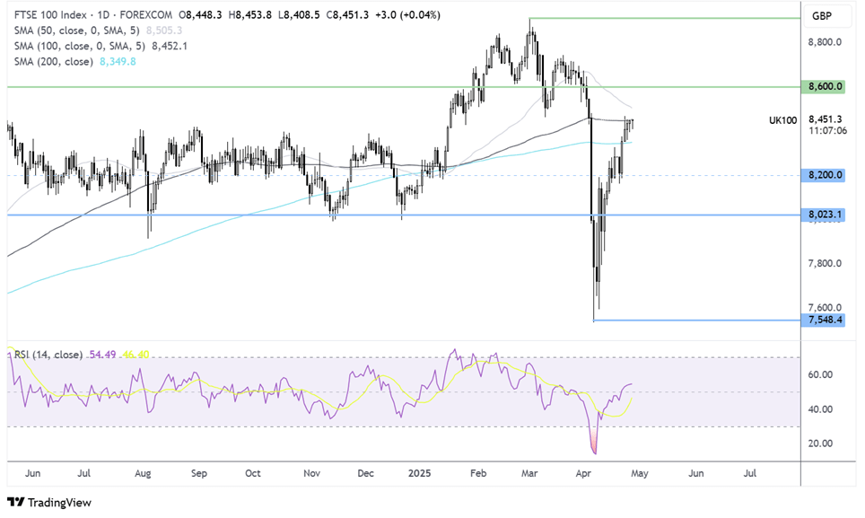
Task: Click the TradingView logo
Action: (49, 503)
